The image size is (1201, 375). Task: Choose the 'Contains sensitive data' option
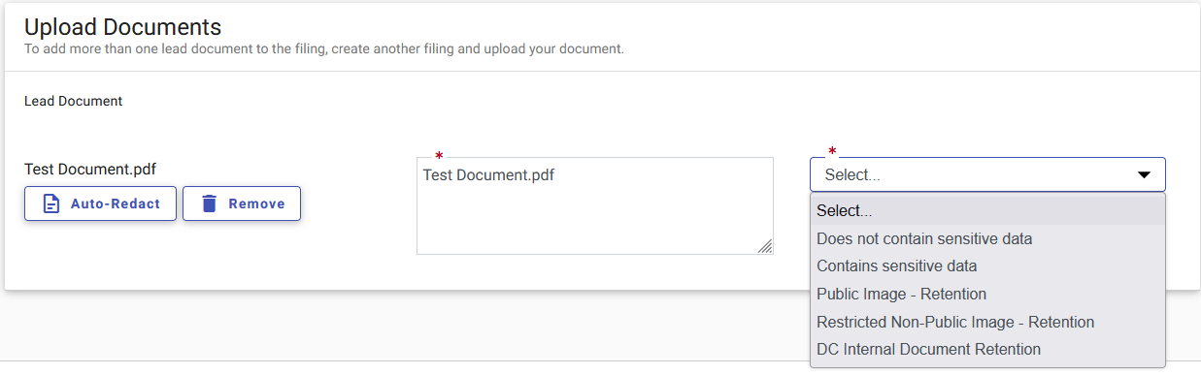click(987, 266)
